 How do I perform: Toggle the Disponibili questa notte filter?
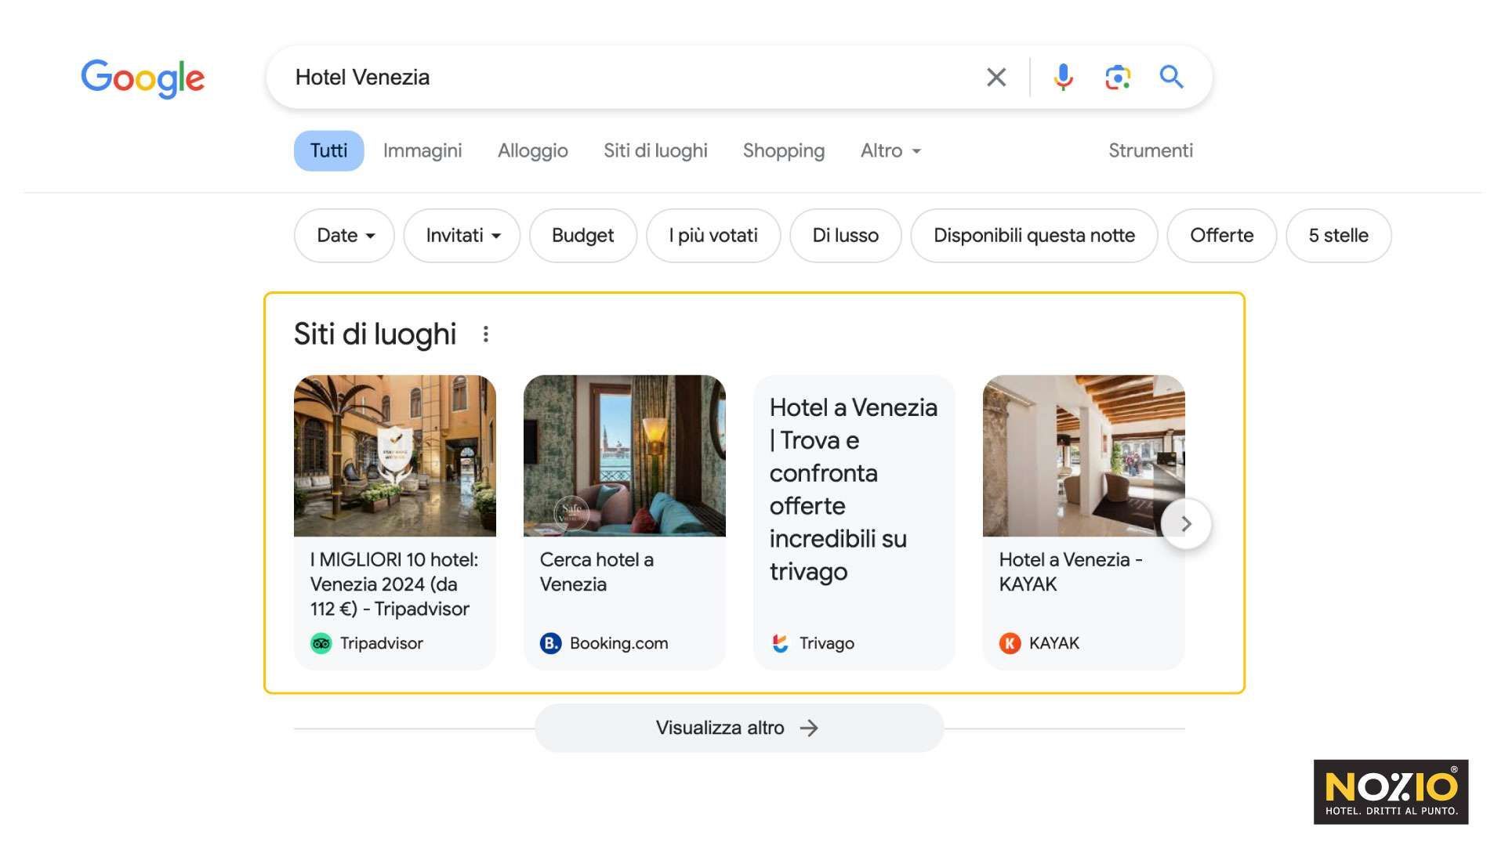[x=1034, y=235]
